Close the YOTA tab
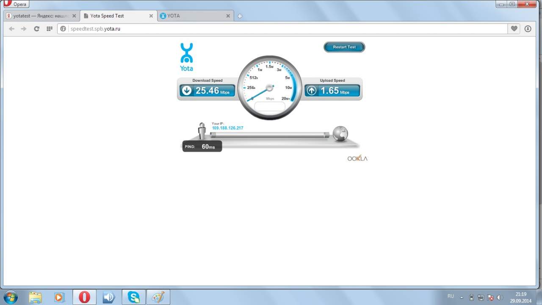542x305 pixels. tap(228, 16)
